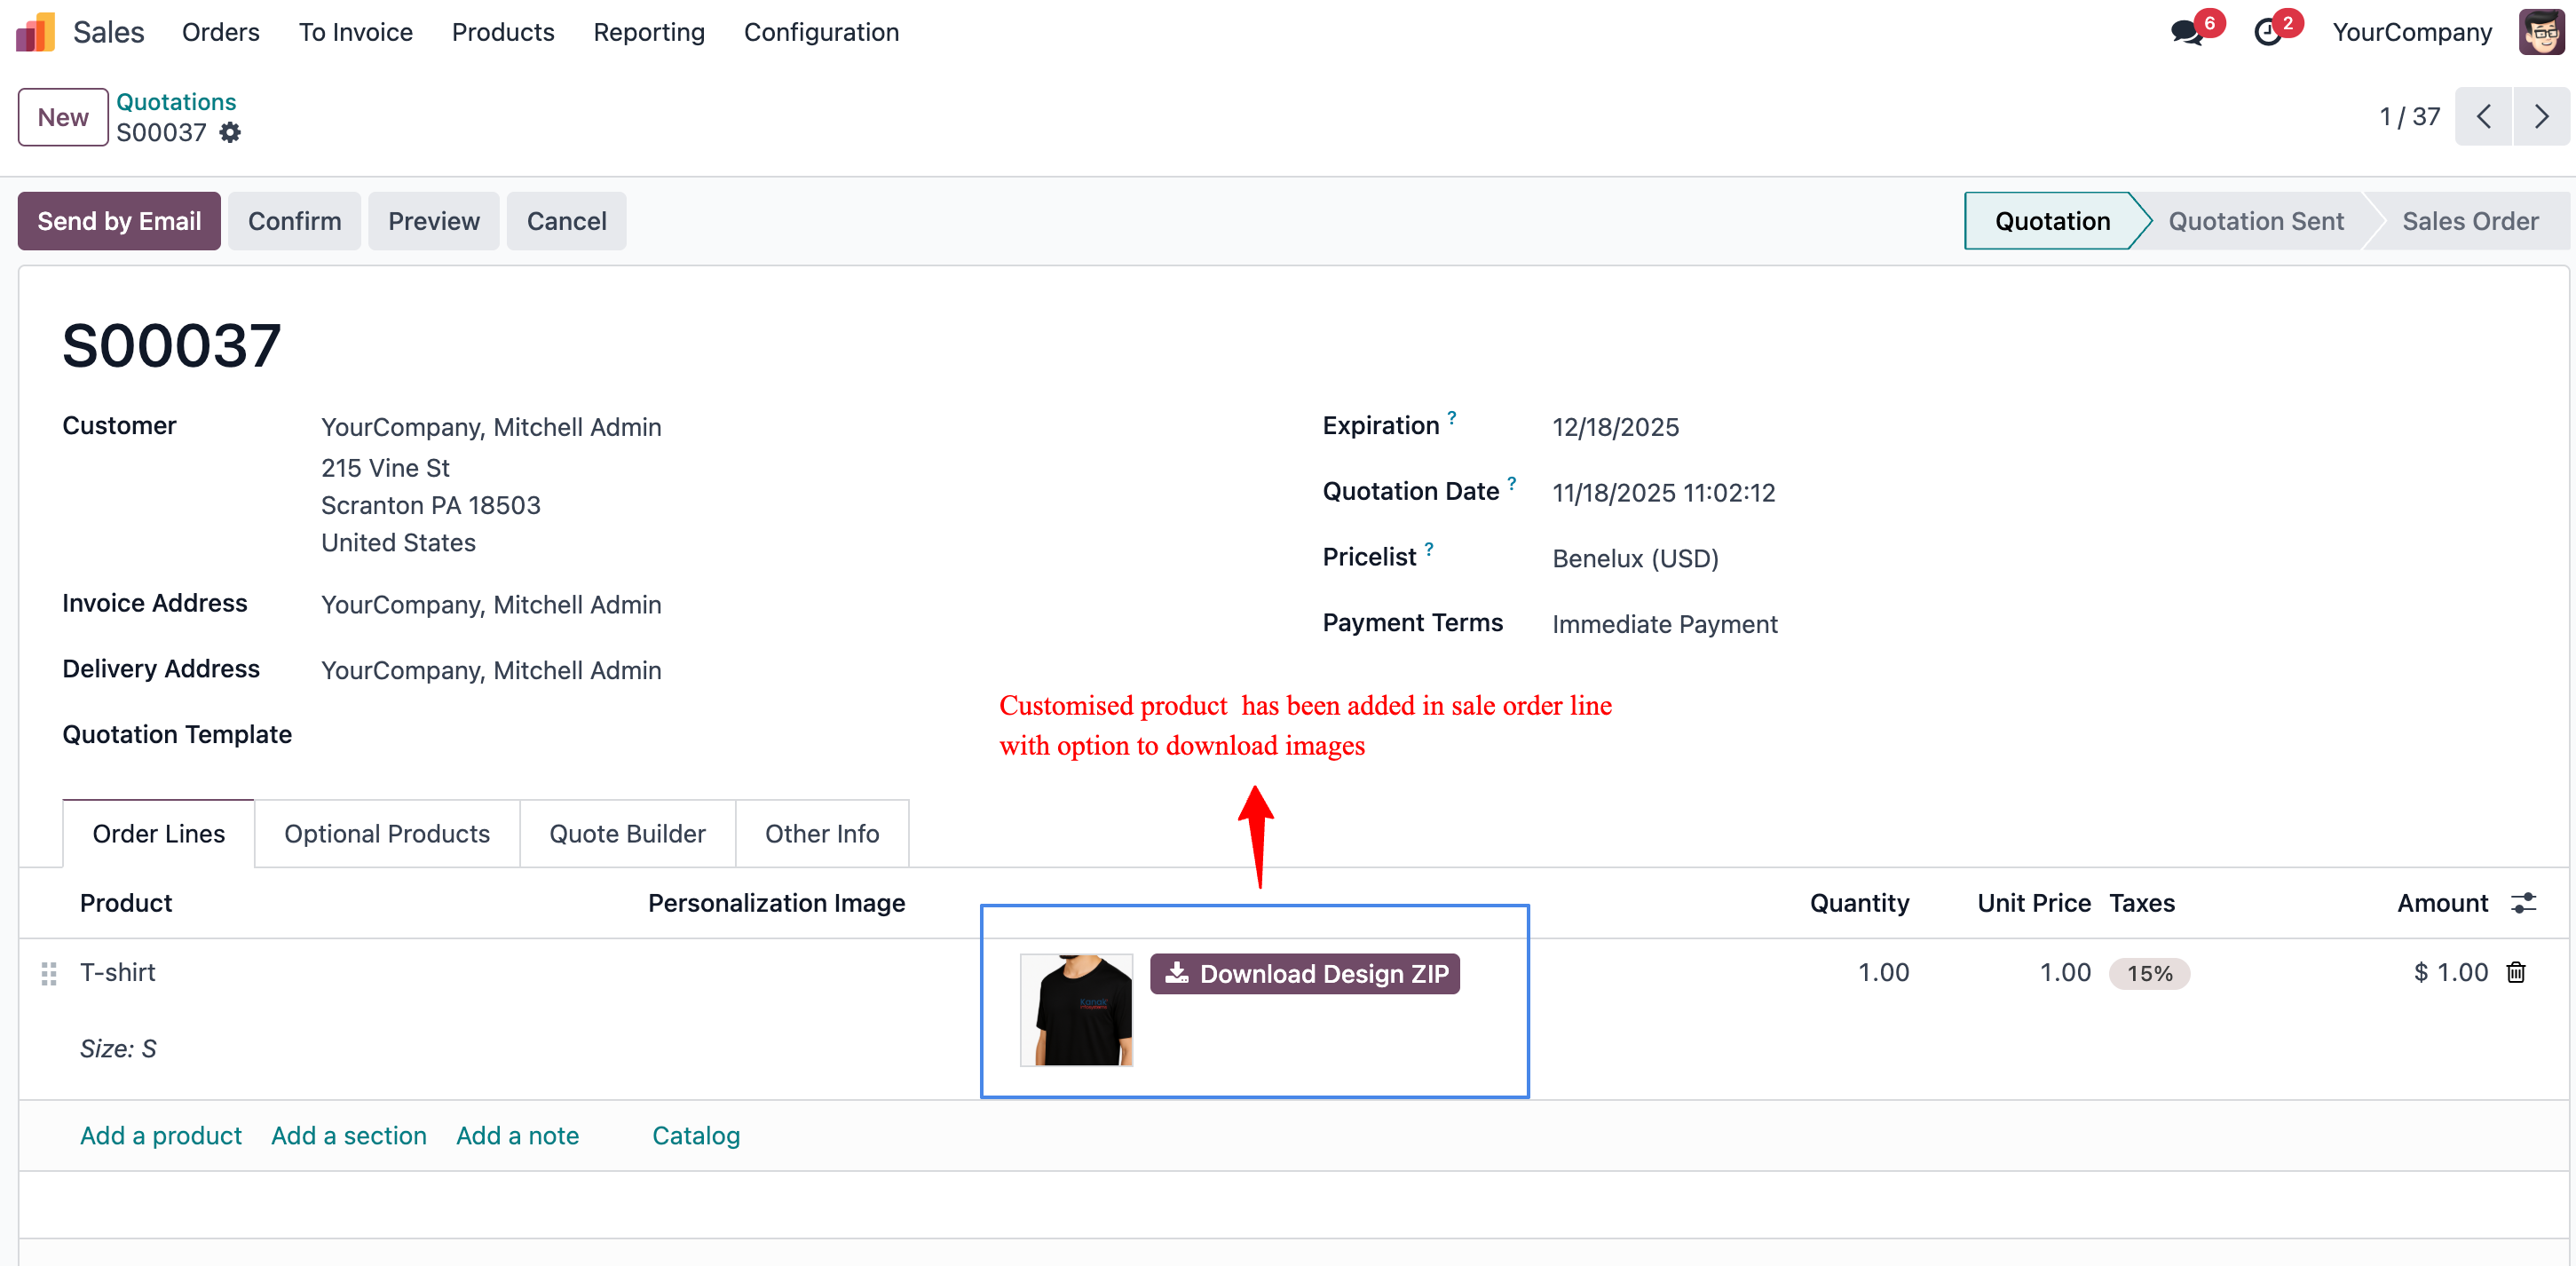Click Send by Email
Screen dimensions: 2576x1266
tap(119, 221)
